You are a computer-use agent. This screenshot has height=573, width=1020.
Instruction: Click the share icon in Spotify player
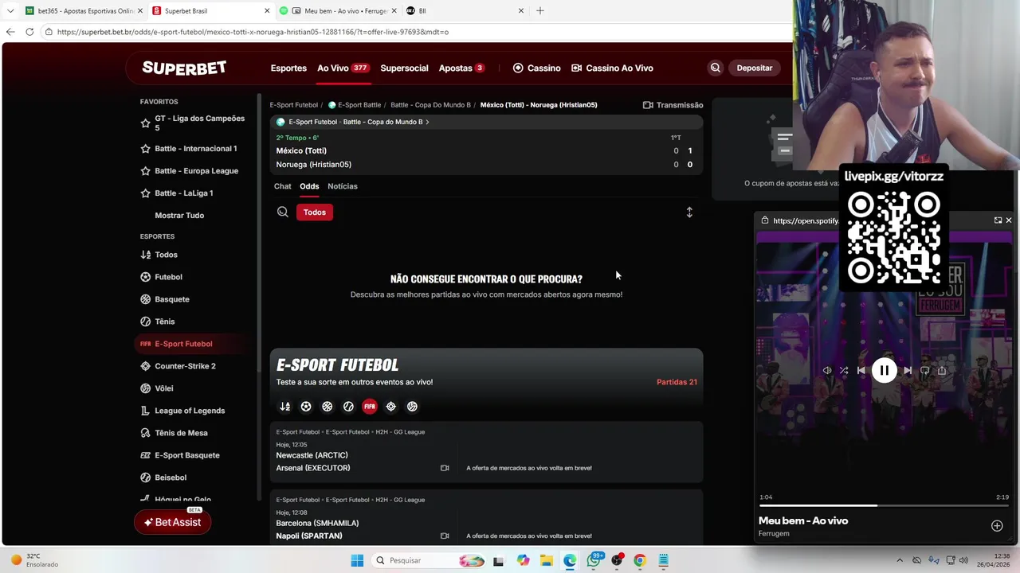(x=942, y=371)
